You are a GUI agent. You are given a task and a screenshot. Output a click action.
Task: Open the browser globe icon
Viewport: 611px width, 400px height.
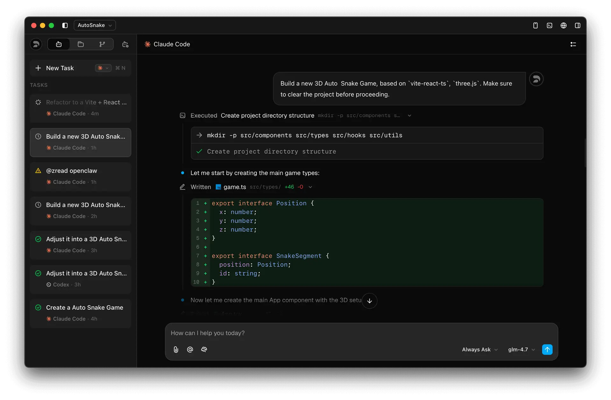(563, 25)
